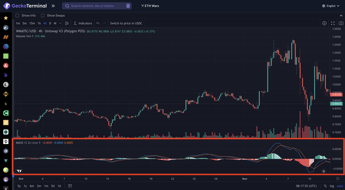Set date range to 6m
The image size is (345, 190).
click(x=32, y=186)
